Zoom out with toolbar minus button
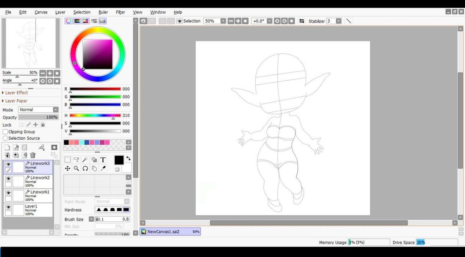Image resolution: width=465 pixels, height=257 pixels. tap(231, 21)
